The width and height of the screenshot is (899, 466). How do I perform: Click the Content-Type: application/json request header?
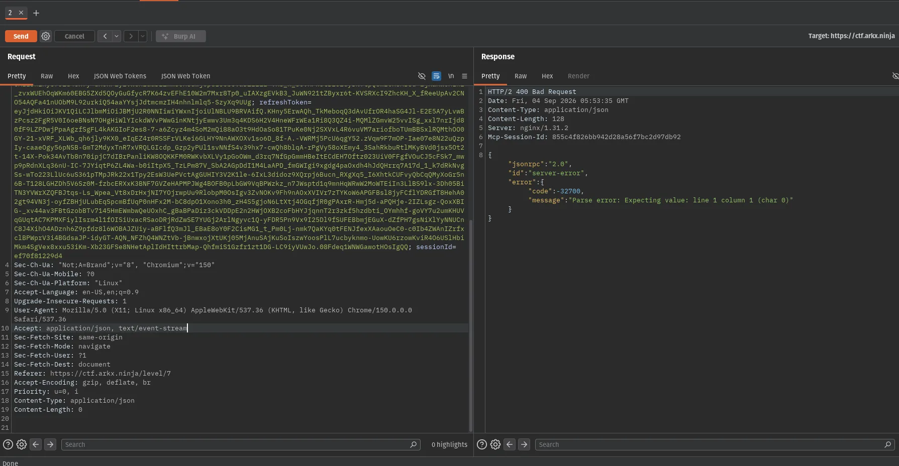point(74,400)
